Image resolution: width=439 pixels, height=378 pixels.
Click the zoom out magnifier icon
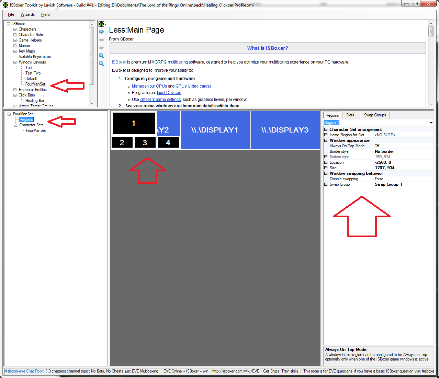[x=101, y=64]
